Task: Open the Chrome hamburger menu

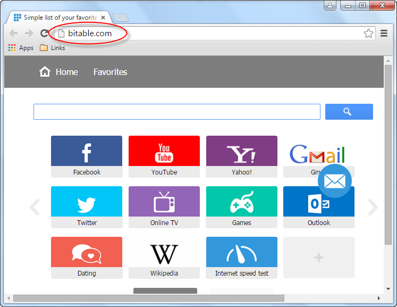Action: coord(384,33)
